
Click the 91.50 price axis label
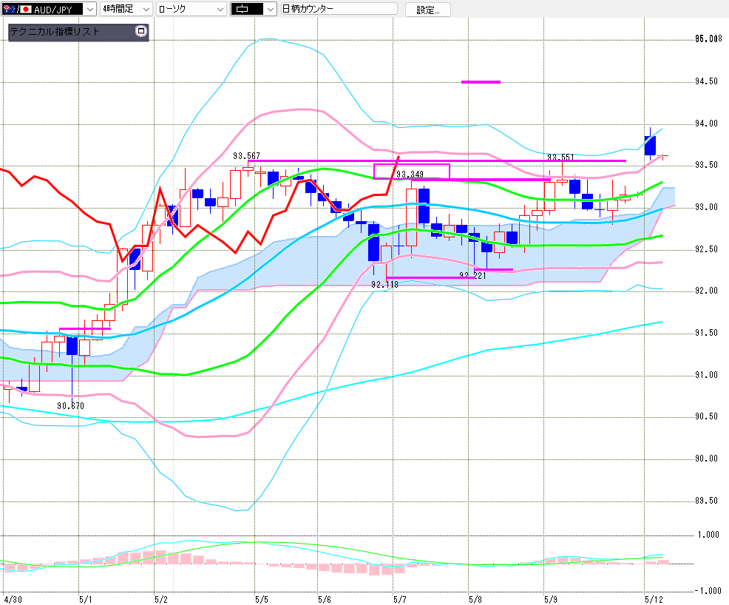pyautogui.click(x=706, y=333)
